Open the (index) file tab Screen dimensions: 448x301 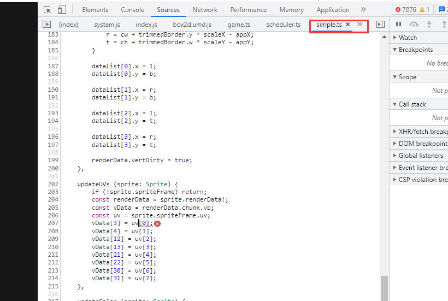69,25
